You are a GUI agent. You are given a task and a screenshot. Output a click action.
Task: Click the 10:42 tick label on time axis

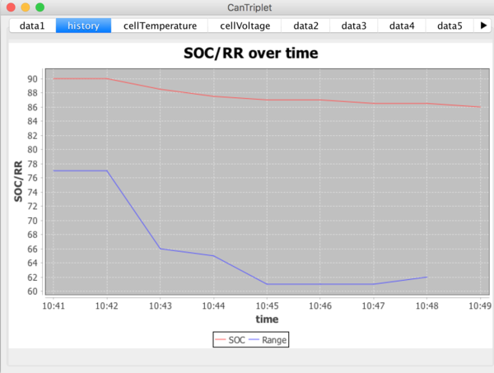107,306
